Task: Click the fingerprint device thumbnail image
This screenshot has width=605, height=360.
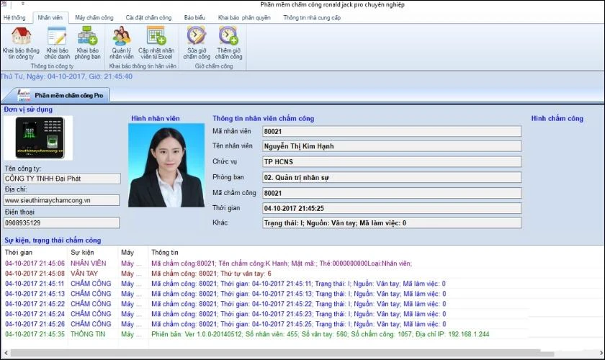Action: 38,138
